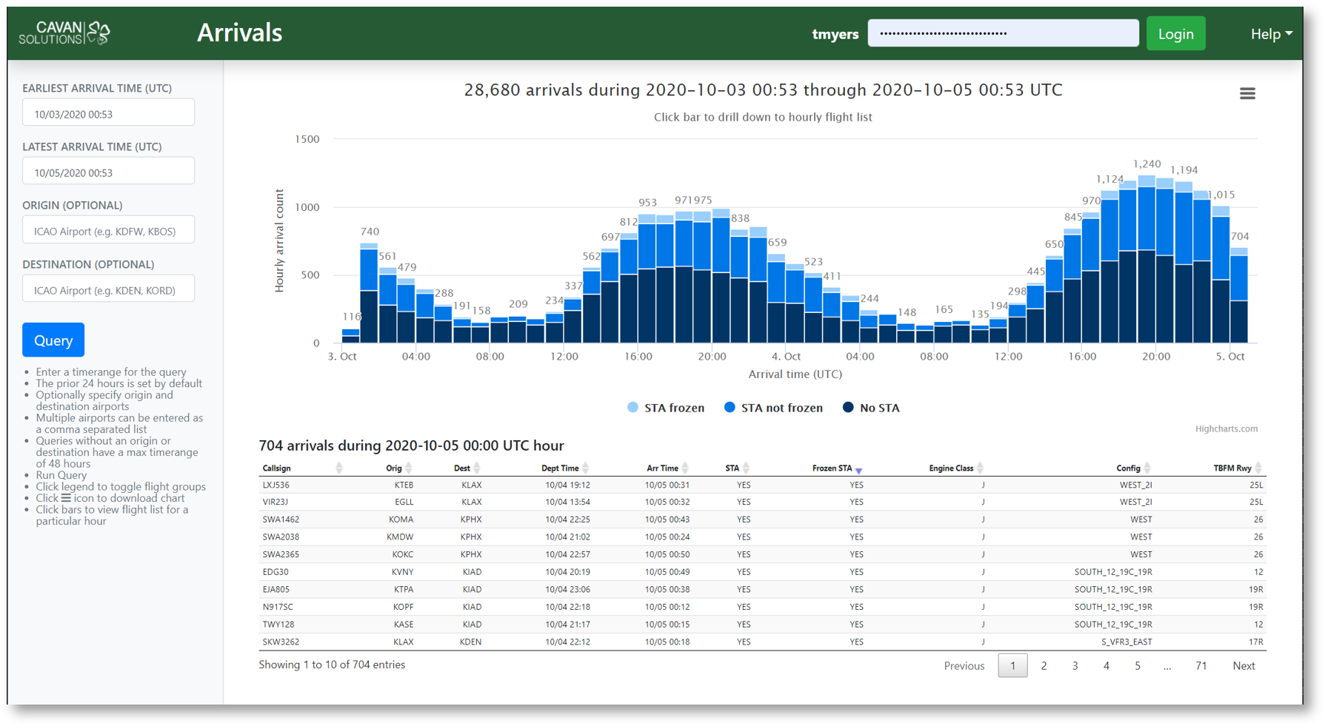This screenshot has height=726, width=1325.
Task: Sort by Config column arrows
Action: click(1147, 468)
